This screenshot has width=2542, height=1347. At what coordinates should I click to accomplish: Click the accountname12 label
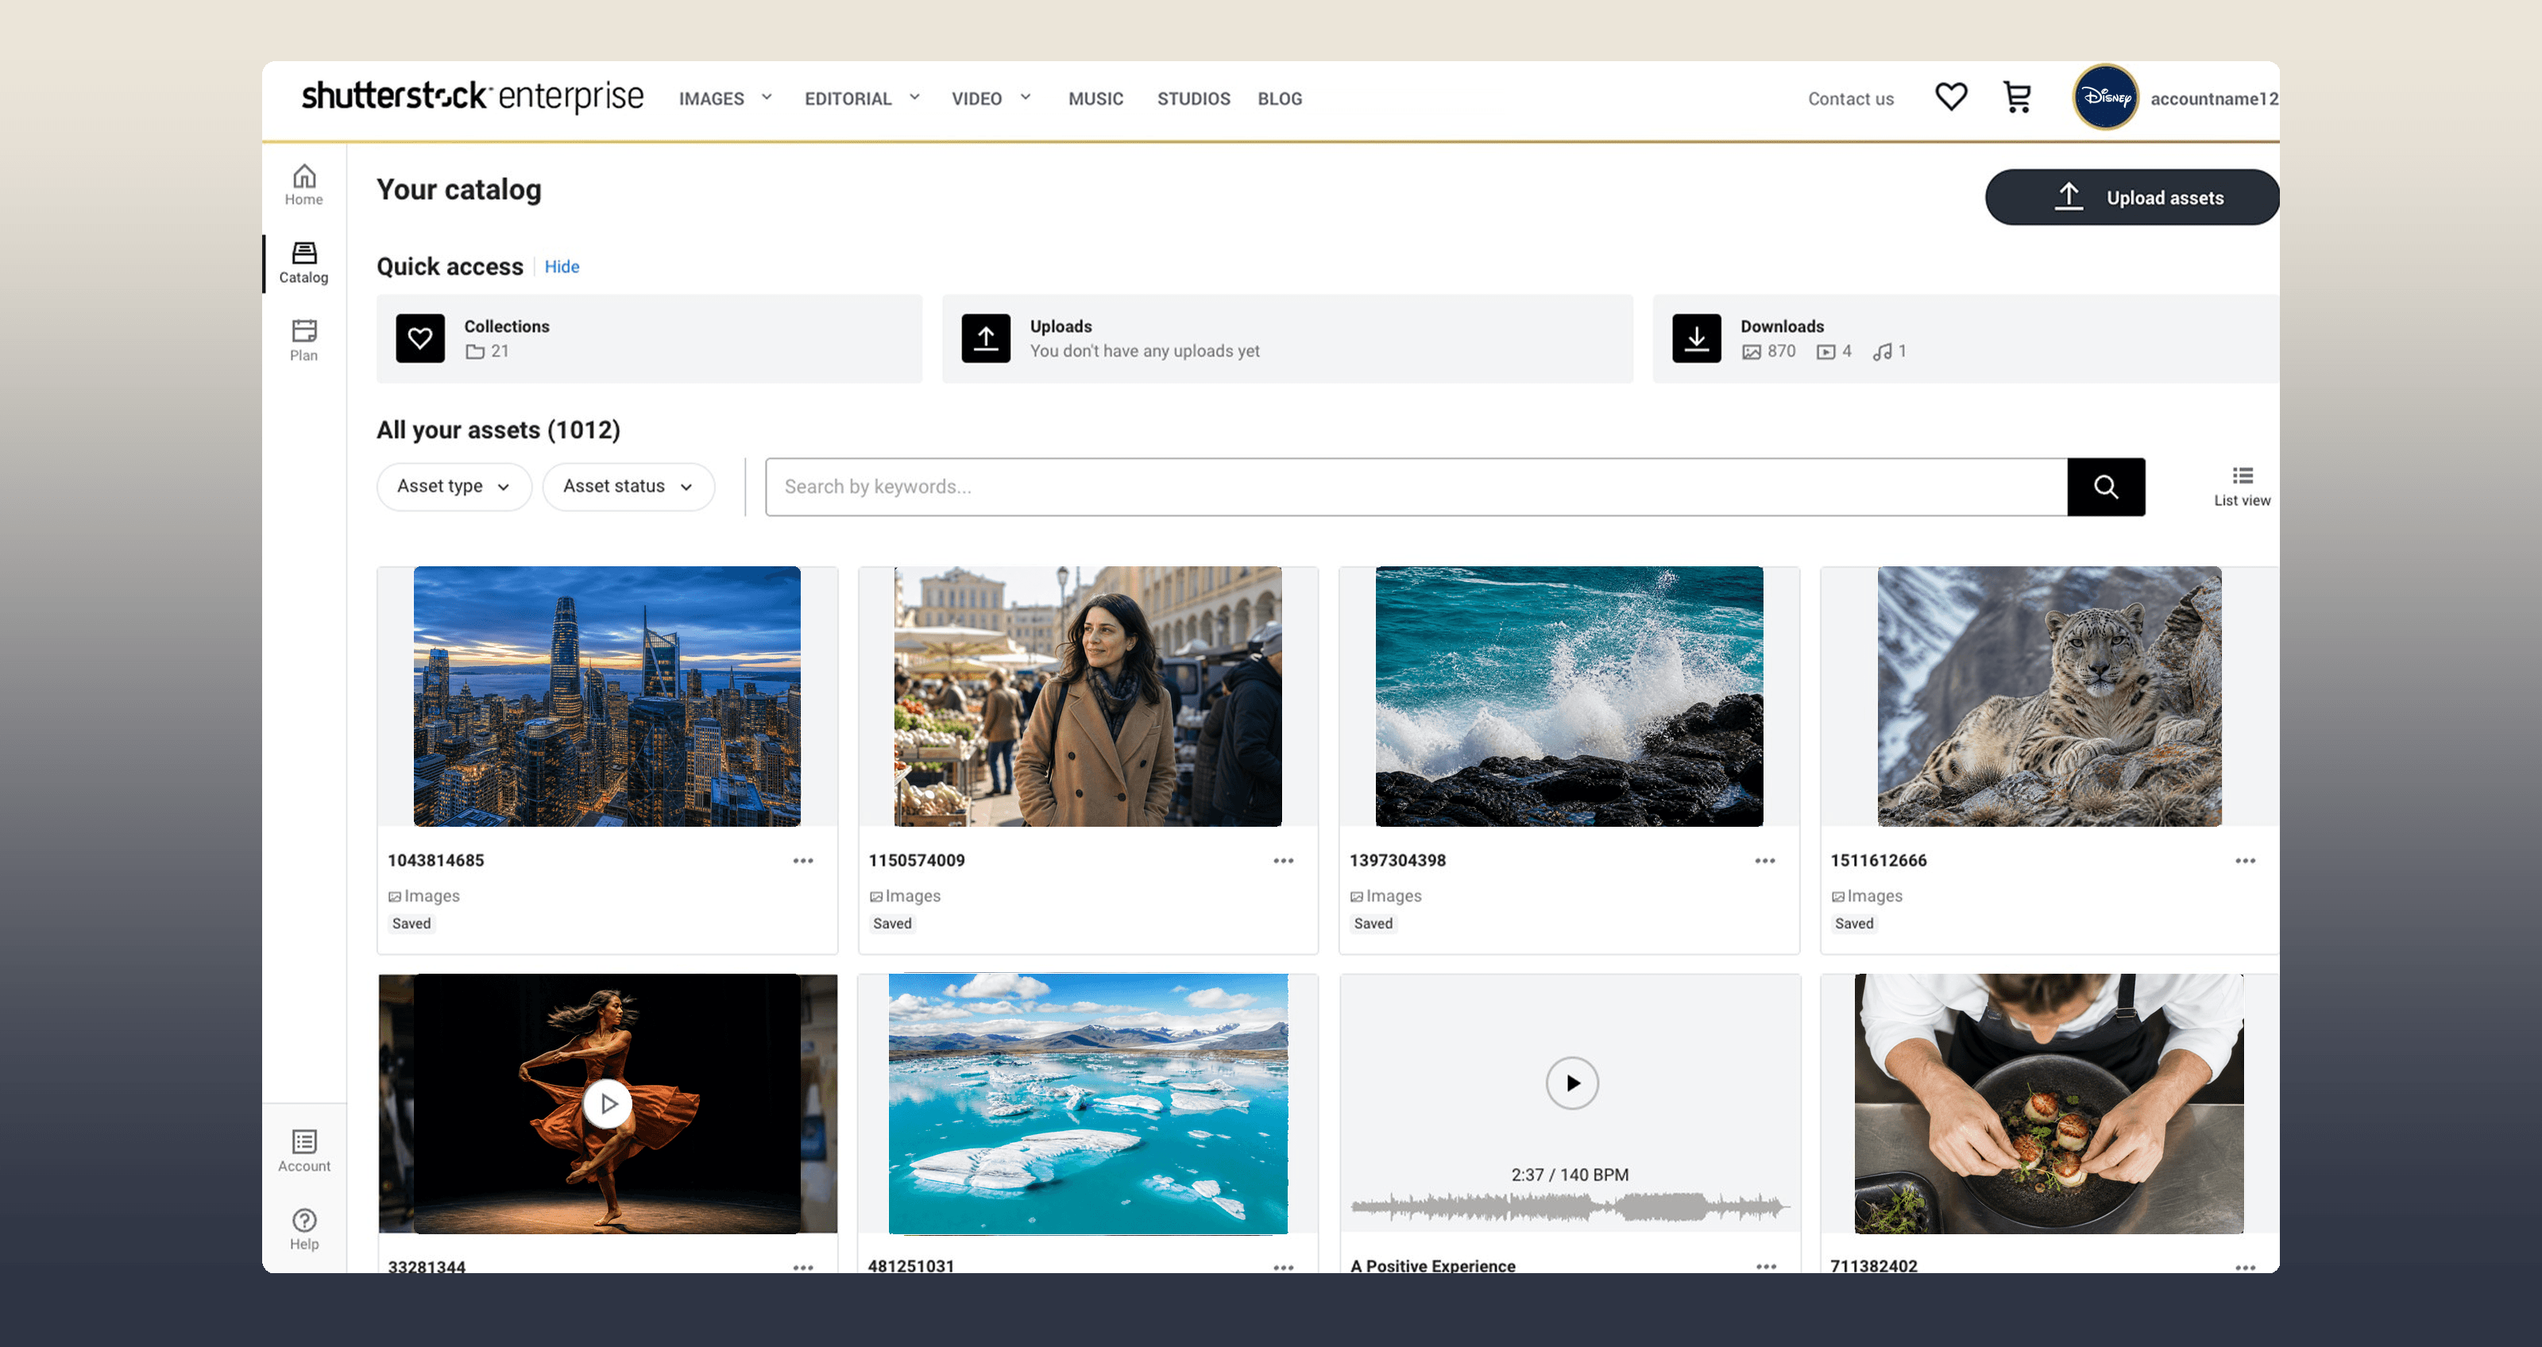click(x=2213, y=98)
